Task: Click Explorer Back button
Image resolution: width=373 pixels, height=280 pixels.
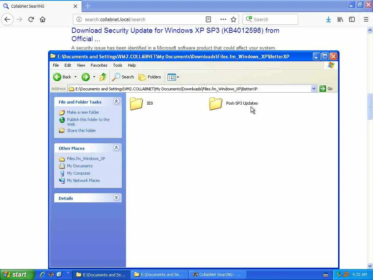Action: pos(62,77)
